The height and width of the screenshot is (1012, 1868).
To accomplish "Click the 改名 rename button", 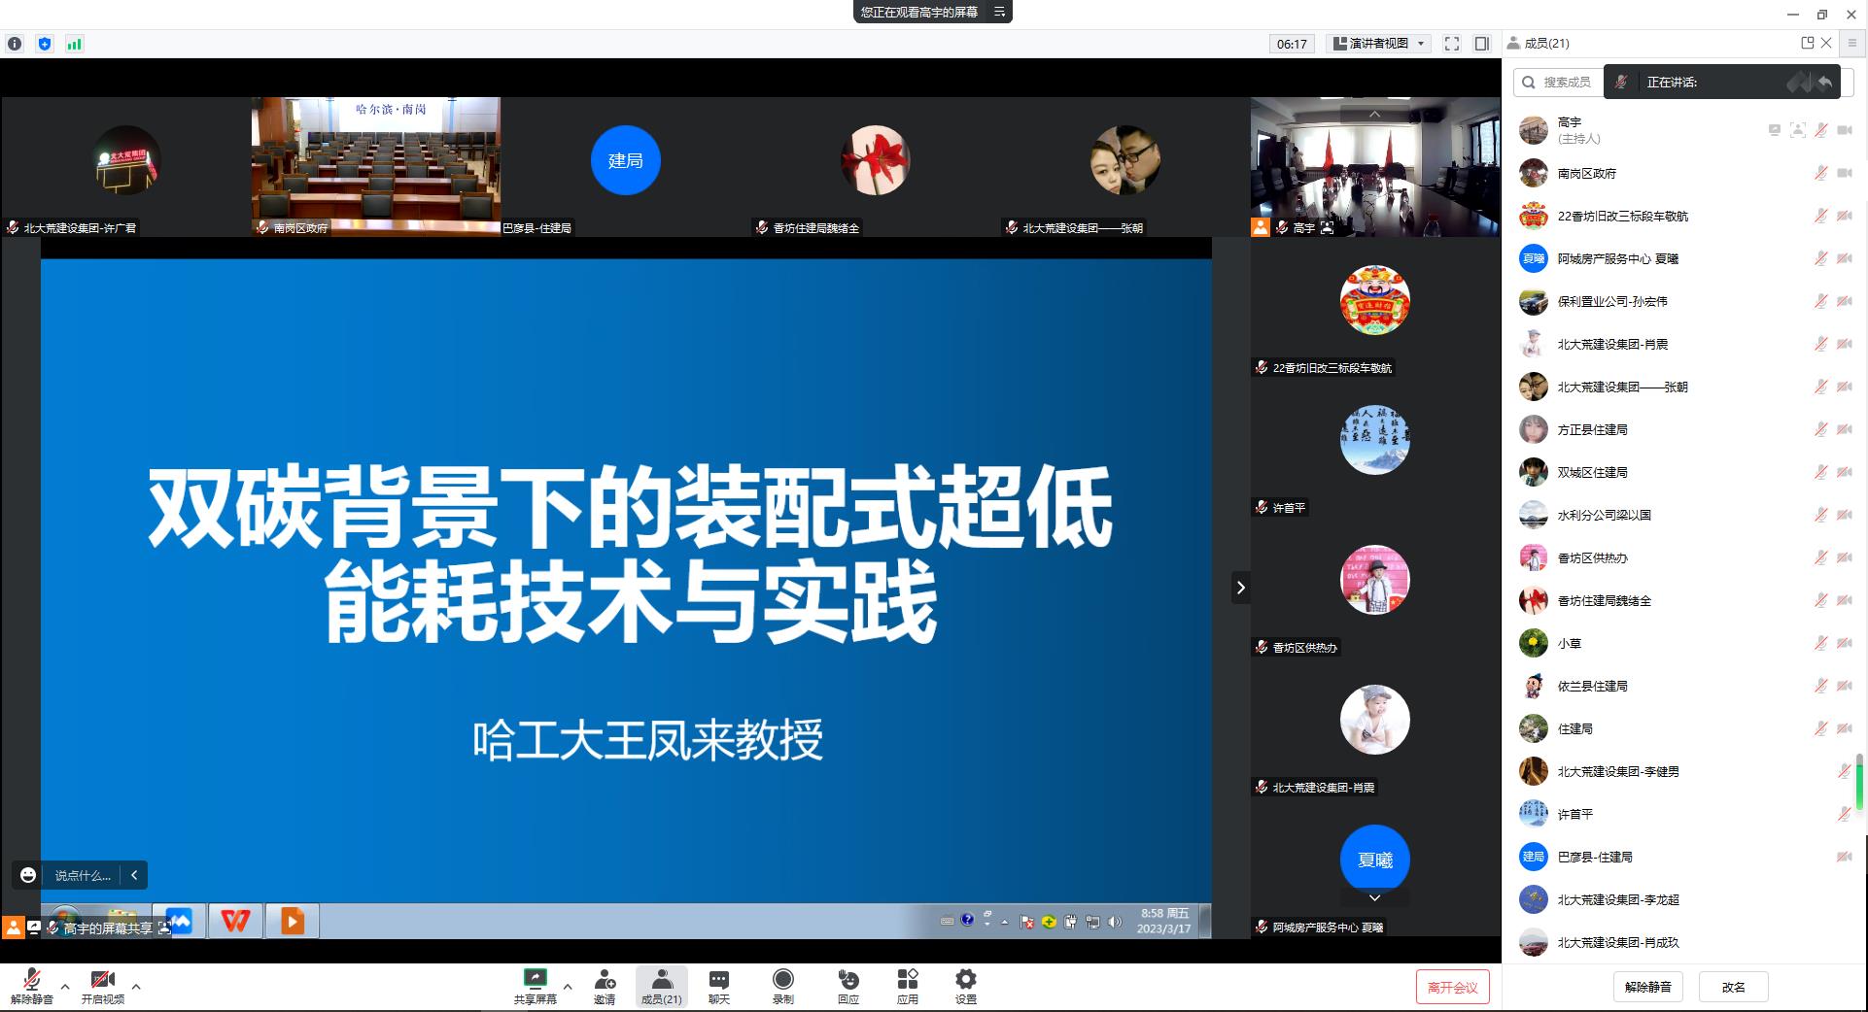I will (x=1733, y=987).
